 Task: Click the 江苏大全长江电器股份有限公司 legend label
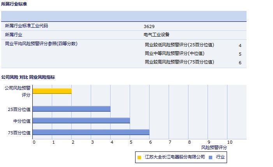point(174,157)
